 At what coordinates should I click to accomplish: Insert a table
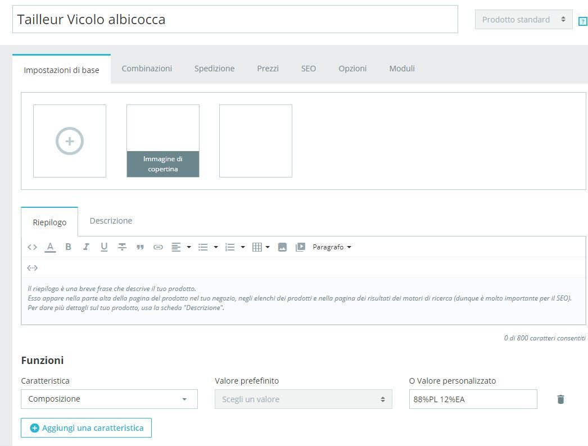point(257,247)
